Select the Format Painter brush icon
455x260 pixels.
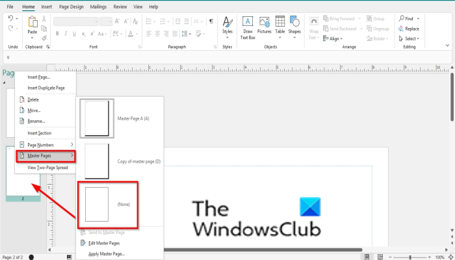click(x=44, y=38)
